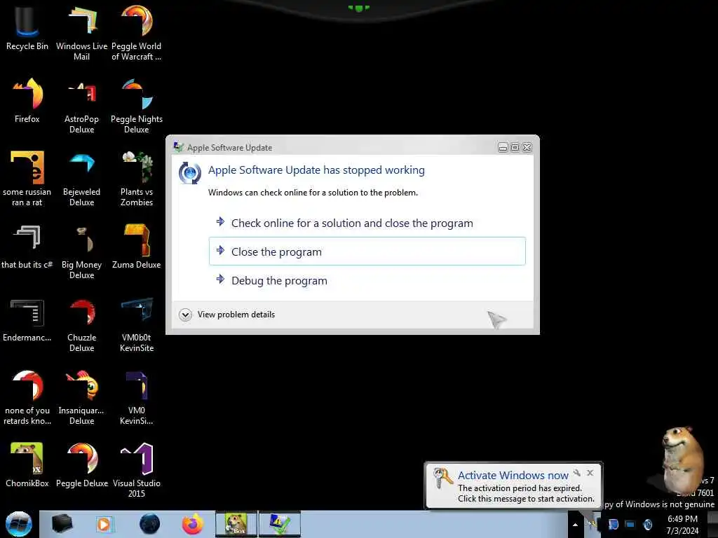
Task: Open the media player taskbar icon
Action: tap(104, 524)
